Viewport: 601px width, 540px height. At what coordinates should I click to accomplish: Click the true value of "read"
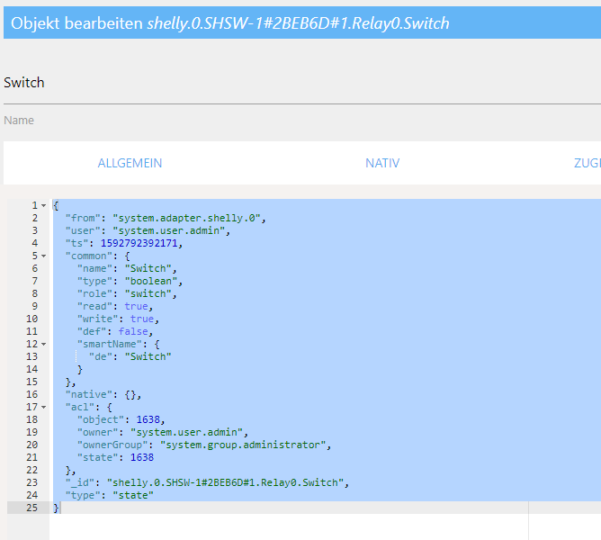(136, 306)
